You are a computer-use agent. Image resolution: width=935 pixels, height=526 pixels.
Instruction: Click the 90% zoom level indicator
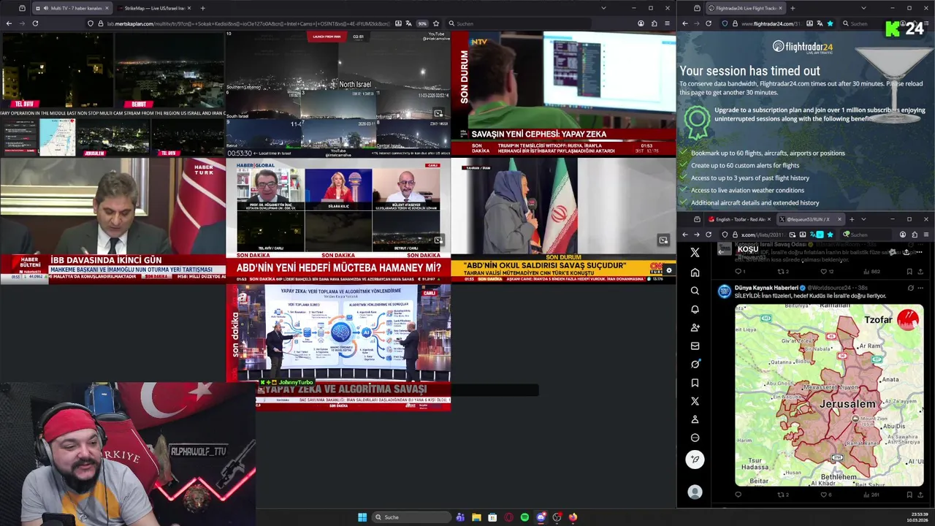(422, 23)
